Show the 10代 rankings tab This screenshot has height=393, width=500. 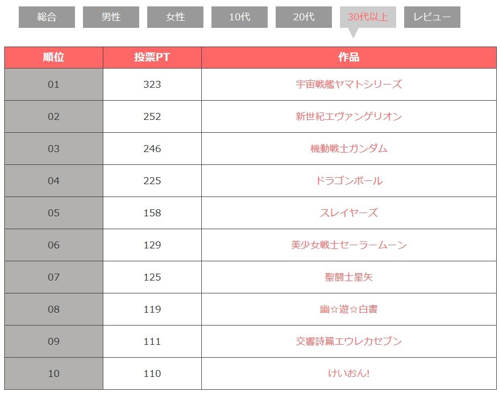coord(239,17)
